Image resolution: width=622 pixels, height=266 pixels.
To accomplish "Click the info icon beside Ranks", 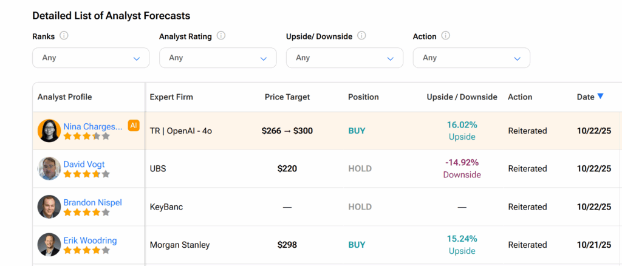I will point(64,36).
